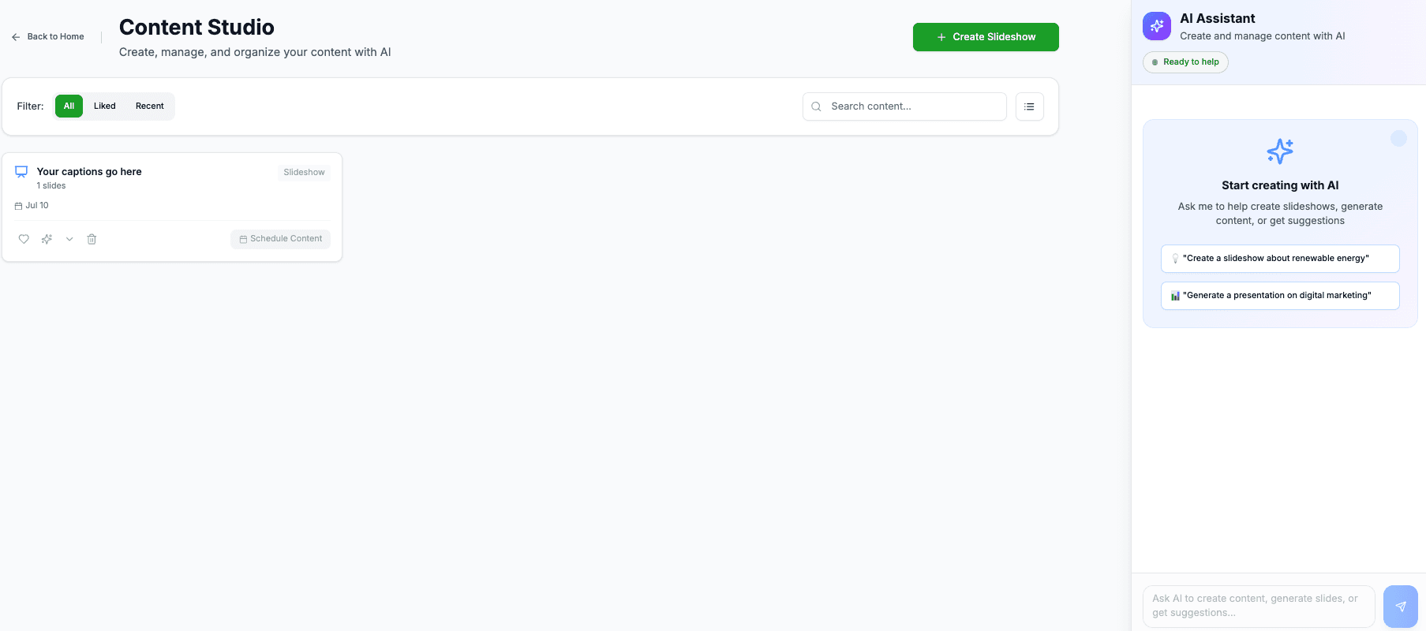Click the AI Assistant title text

[1217, 19]
